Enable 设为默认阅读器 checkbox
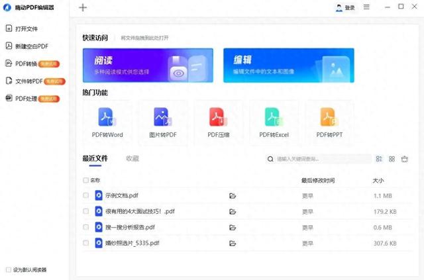Viewport: 424px width, 280px height. (9, 269)
